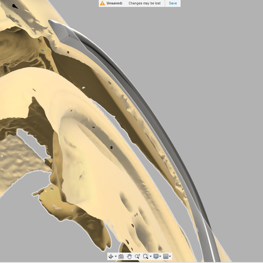The image size is (263, 263).
Task: Click the orange unsaved warning triangle
Action: [x=102, y=3]
